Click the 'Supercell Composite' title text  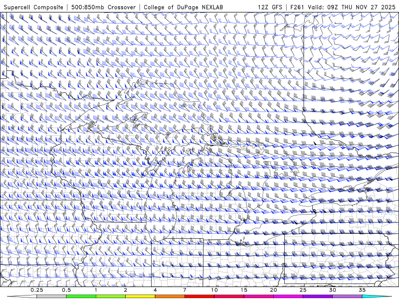pyautogui.click(x=33, y=7)
